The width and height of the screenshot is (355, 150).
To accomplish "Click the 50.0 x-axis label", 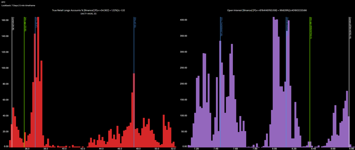I will (156, 149).
